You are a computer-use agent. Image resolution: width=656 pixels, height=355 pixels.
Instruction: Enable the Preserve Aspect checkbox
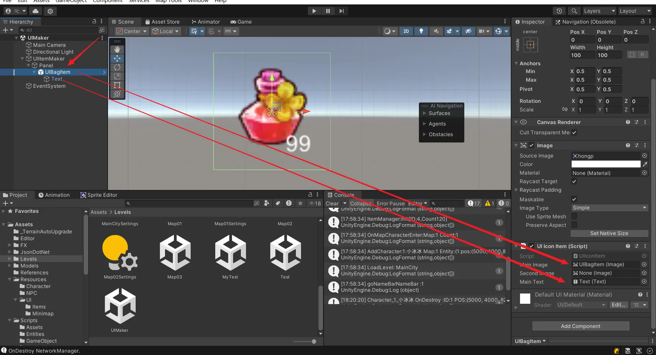point(574,225)
